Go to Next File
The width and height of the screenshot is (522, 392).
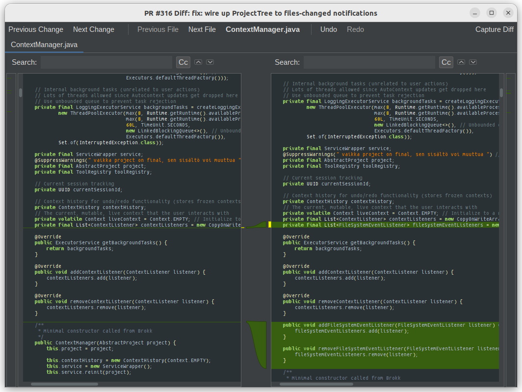coord(202,29)
